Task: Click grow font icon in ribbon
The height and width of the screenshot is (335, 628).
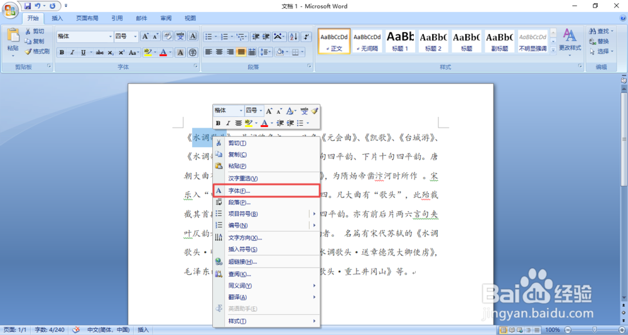Action: [x=146, y=36]
